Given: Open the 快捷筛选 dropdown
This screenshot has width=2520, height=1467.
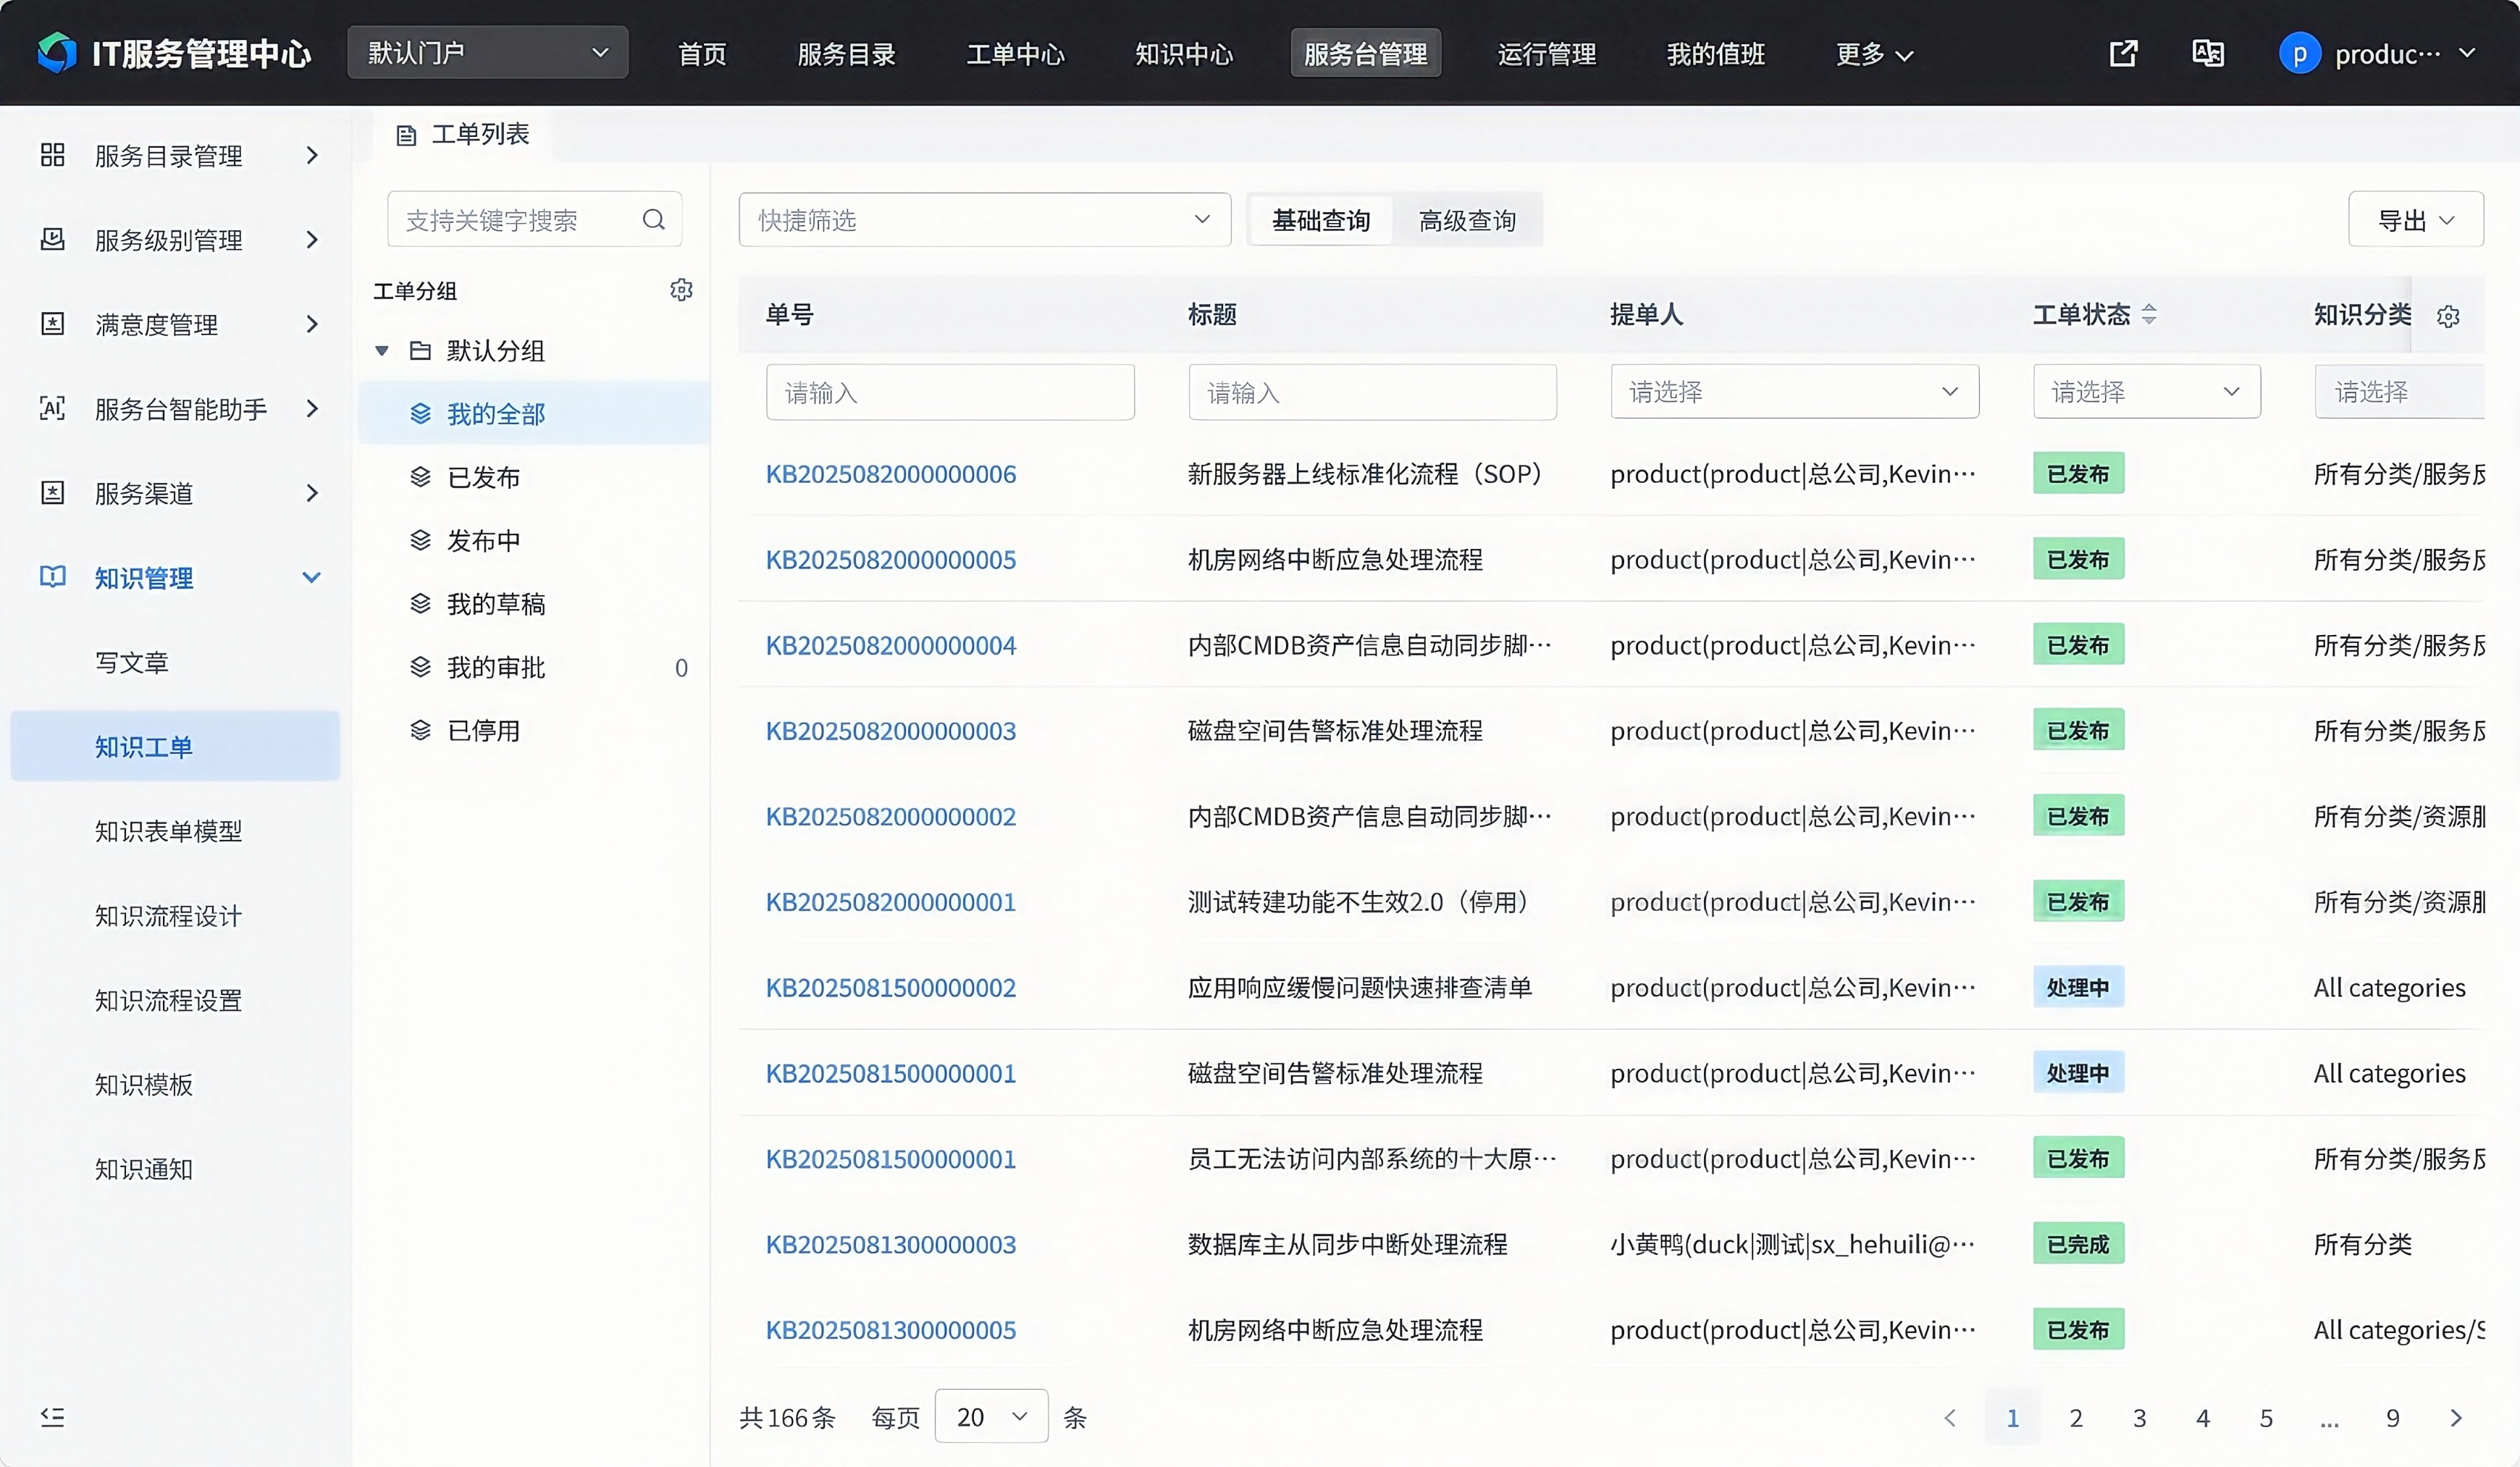Looking at the screenshot, I should pyautogui.click(x=984, y=219).
